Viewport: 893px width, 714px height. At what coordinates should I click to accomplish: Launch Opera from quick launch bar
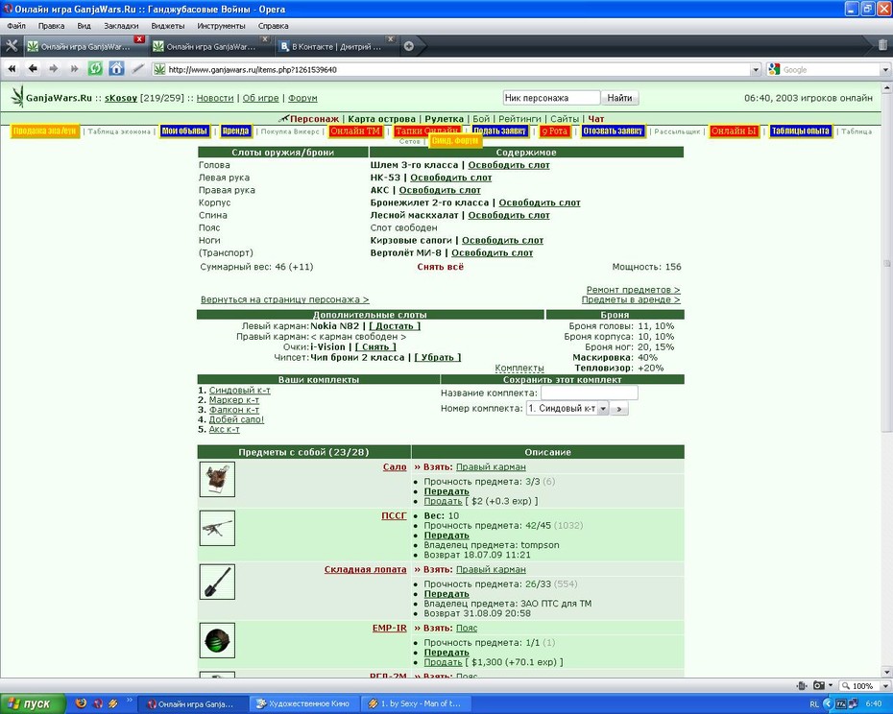98,703
